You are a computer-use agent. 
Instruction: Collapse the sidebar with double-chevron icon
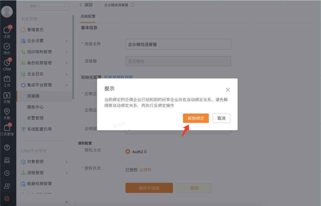coord(67,202)
